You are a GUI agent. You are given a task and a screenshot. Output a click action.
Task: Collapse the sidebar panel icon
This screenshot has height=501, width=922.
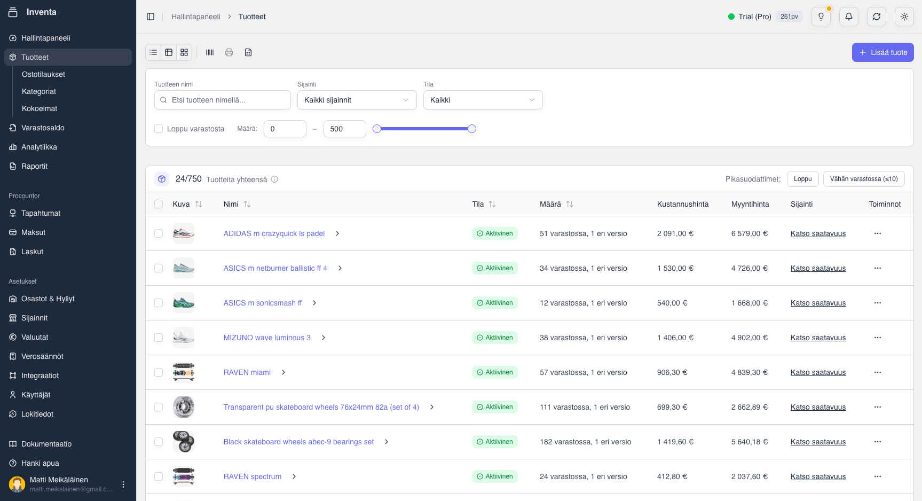point(151,17)
